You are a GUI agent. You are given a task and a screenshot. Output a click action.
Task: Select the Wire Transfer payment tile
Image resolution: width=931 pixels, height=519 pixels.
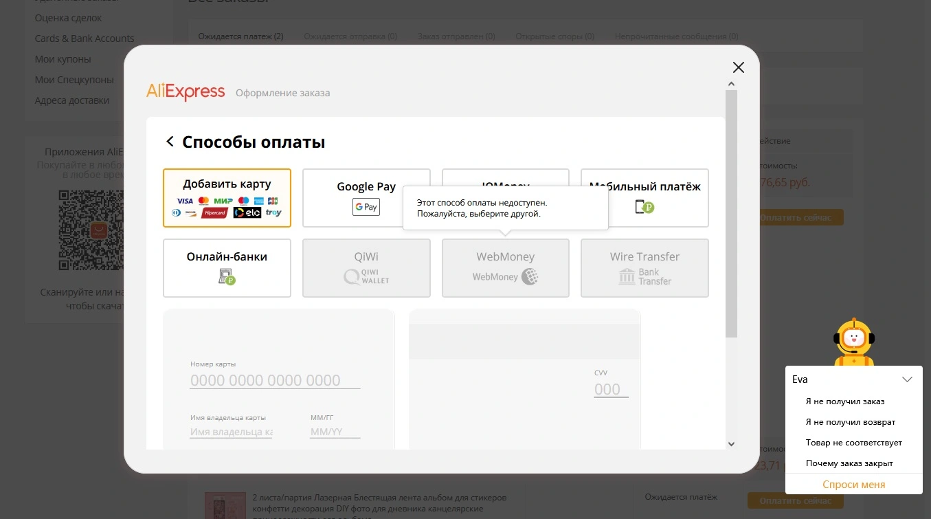[x=644, y=268]
